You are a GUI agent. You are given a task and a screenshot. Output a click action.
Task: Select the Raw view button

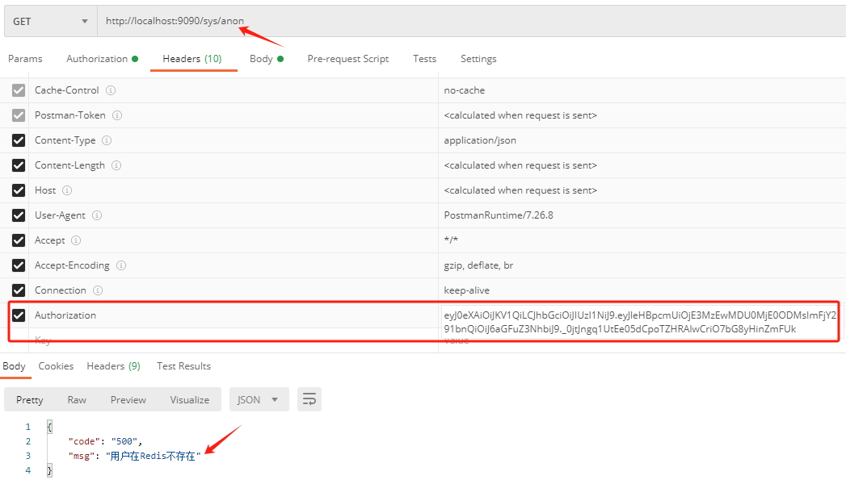pos(77,400)
